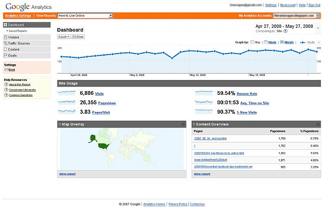The width and height of the screenshot is (324, 209).
Task: Open the Pages/Visit metric report
Action: [101, 112]
